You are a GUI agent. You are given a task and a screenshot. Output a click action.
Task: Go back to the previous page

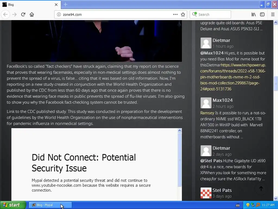coord(5,14)
